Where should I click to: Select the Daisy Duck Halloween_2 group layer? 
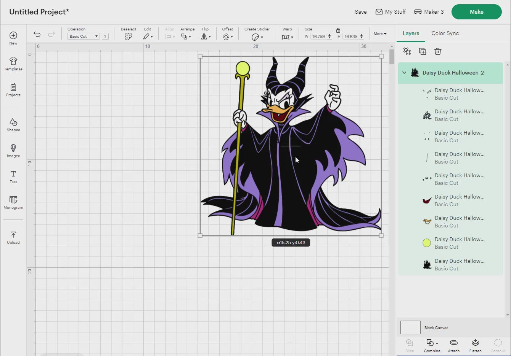pyautogui.click(x=451, y=73)
